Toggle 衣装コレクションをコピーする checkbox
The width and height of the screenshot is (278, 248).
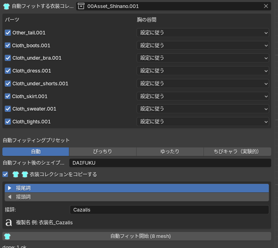5,174
